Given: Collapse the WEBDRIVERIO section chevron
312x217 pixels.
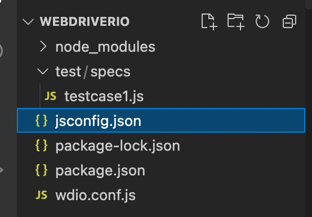Looking at the screenshot, I should tap(28, 21).
